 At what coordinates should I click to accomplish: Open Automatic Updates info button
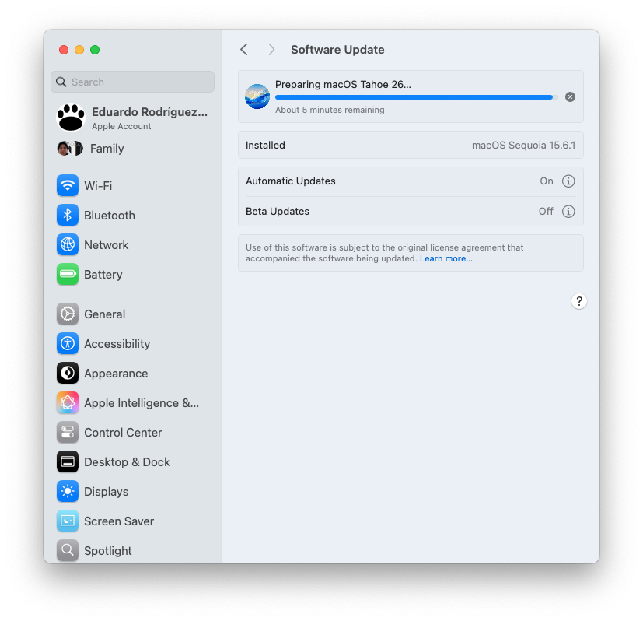[568, 181]
